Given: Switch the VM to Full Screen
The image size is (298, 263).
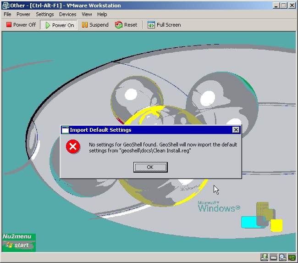Looking at the screenshot, I should (164, 25).
